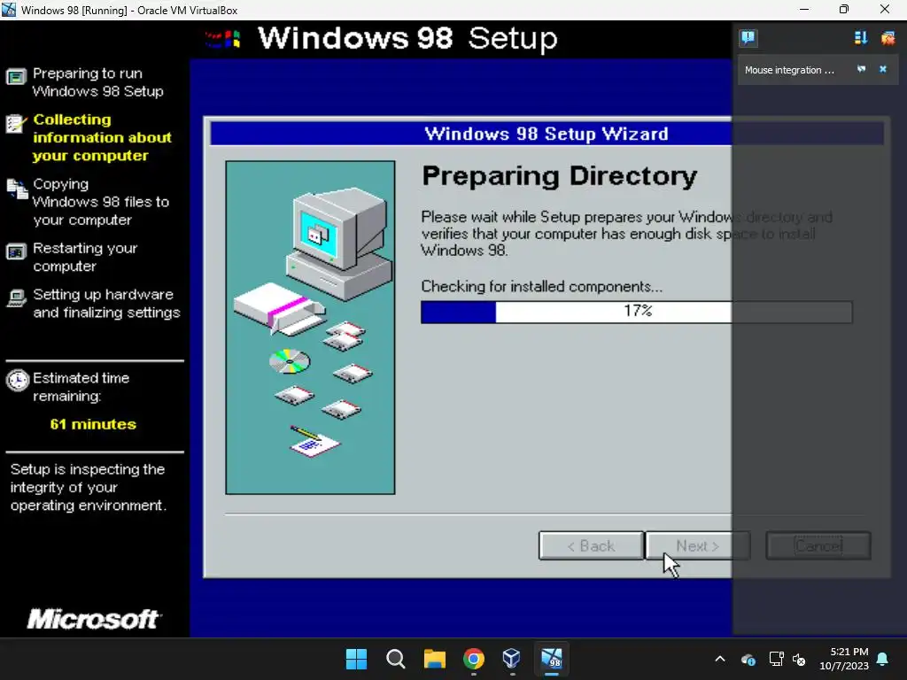Open Google Chrome from the taskbar
This screenshot has height=680, width=907.
pos(474,659)
